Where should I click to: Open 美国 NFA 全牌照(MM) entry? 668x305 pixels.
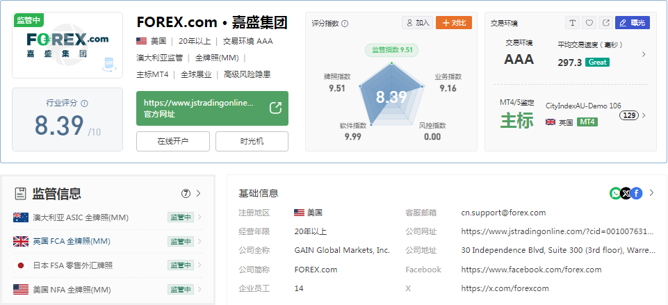click(x=72, y=290)
